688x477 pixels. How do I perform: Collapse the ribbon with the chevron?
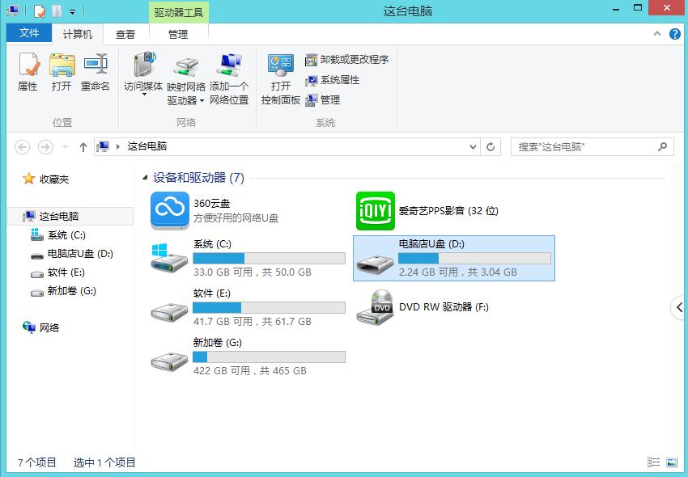657,33
